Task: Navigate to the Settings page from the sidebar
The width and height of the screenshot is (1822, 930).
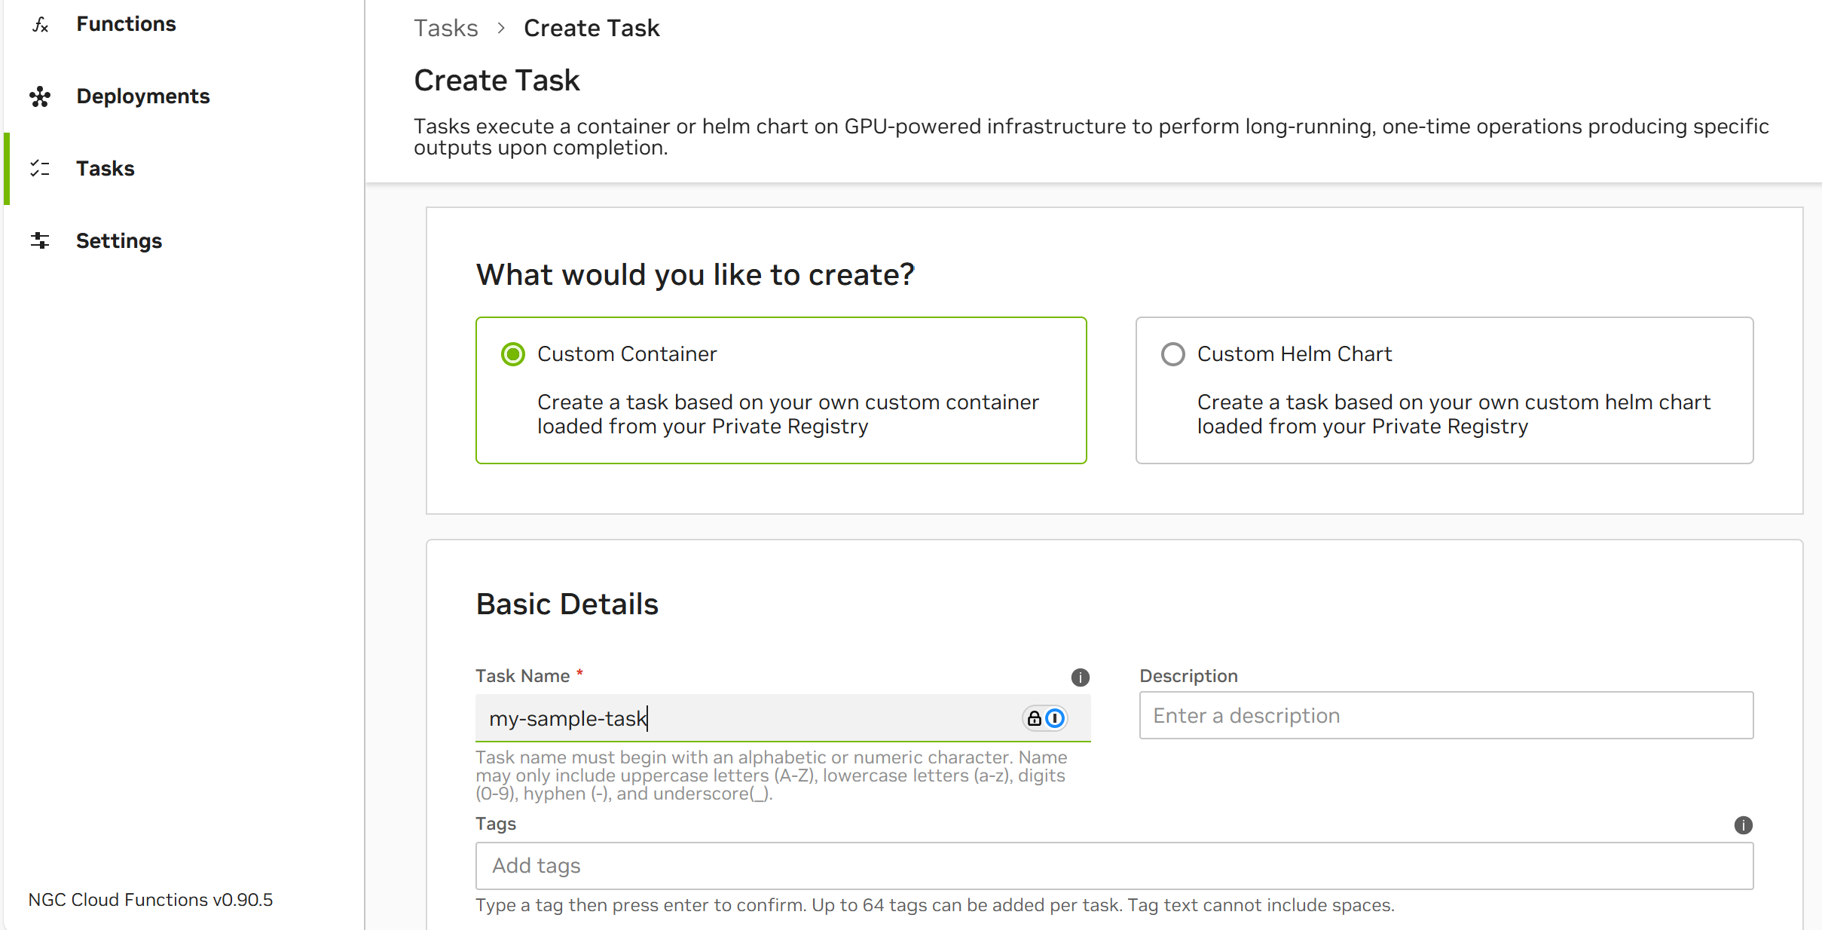Action: (118, 240)
